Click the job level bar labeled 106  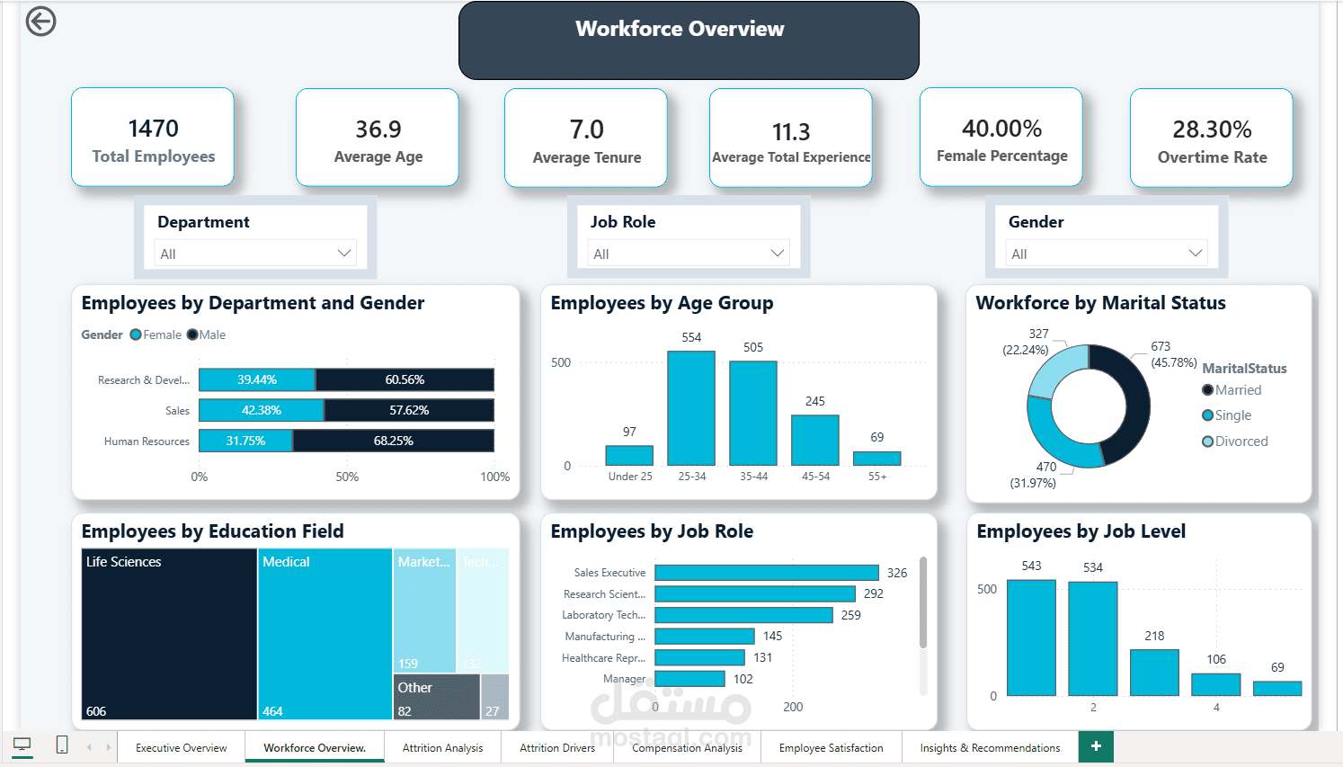[1216, 684]
